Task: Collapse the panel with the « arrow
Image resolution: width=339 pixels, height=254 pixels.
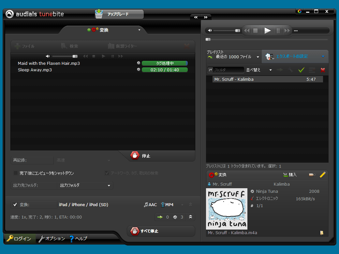Action: point(196,17)
